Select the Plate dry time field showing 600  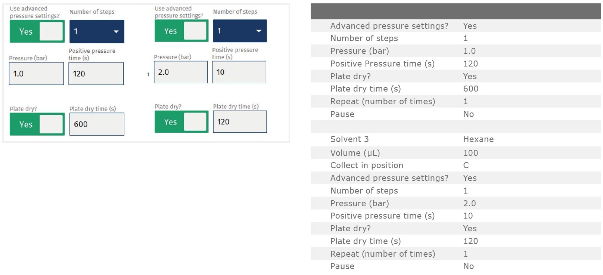point(97,124)
